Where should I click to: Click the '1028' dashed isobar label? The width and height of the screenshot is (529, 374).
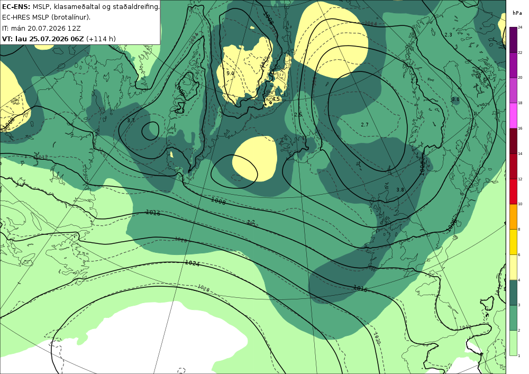[x=204, y=288]
